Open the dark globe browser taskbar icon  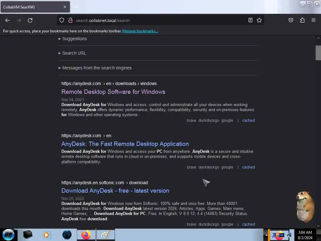pyautogui.click(x=67, y=235)
